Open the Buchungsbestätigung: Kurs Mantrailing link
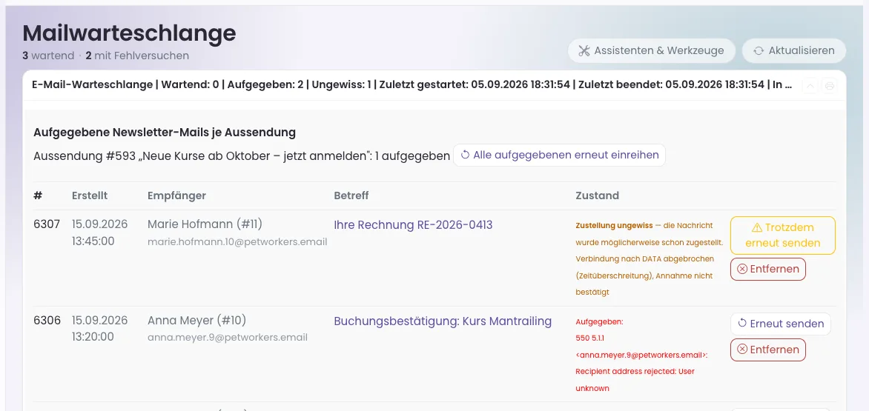 [443, 321]
